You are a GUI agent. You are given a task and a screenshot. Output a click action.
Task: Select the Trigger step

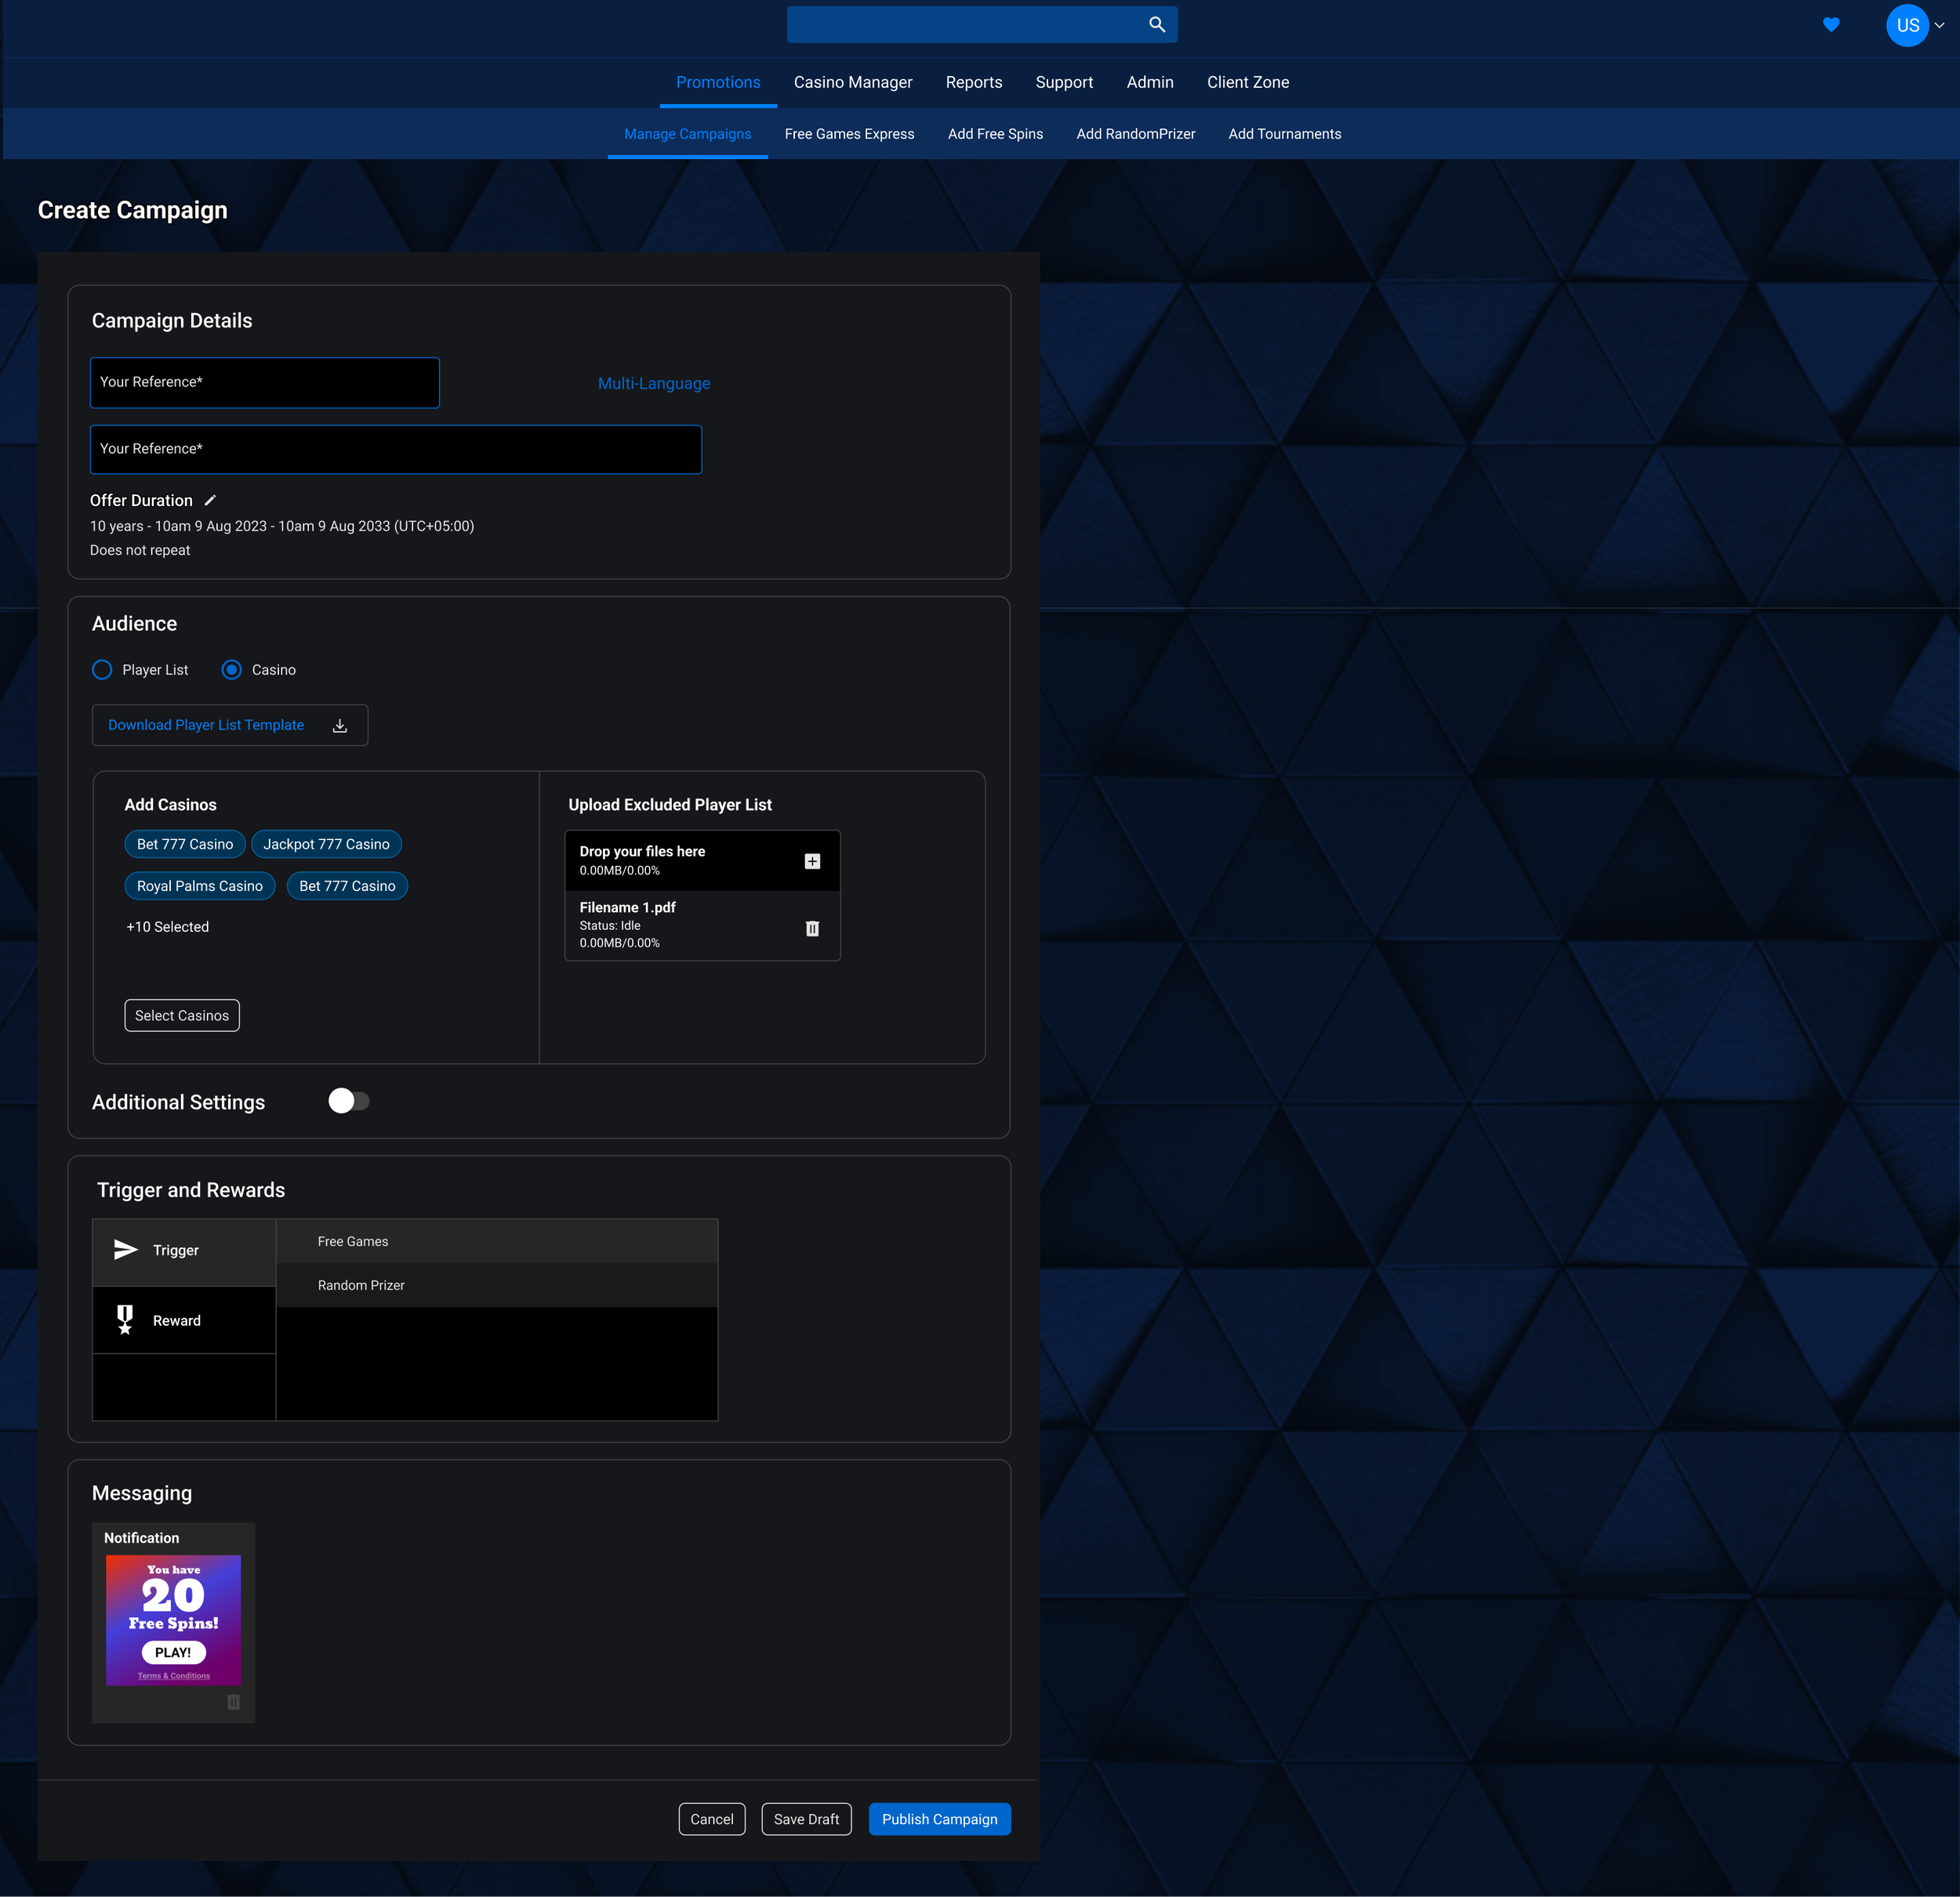184,1251
